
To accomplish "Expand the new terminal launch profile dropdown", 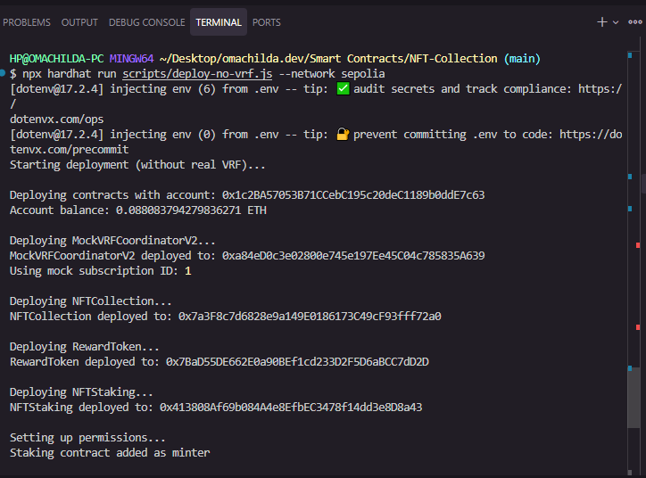I will click(x=616, y=22).
